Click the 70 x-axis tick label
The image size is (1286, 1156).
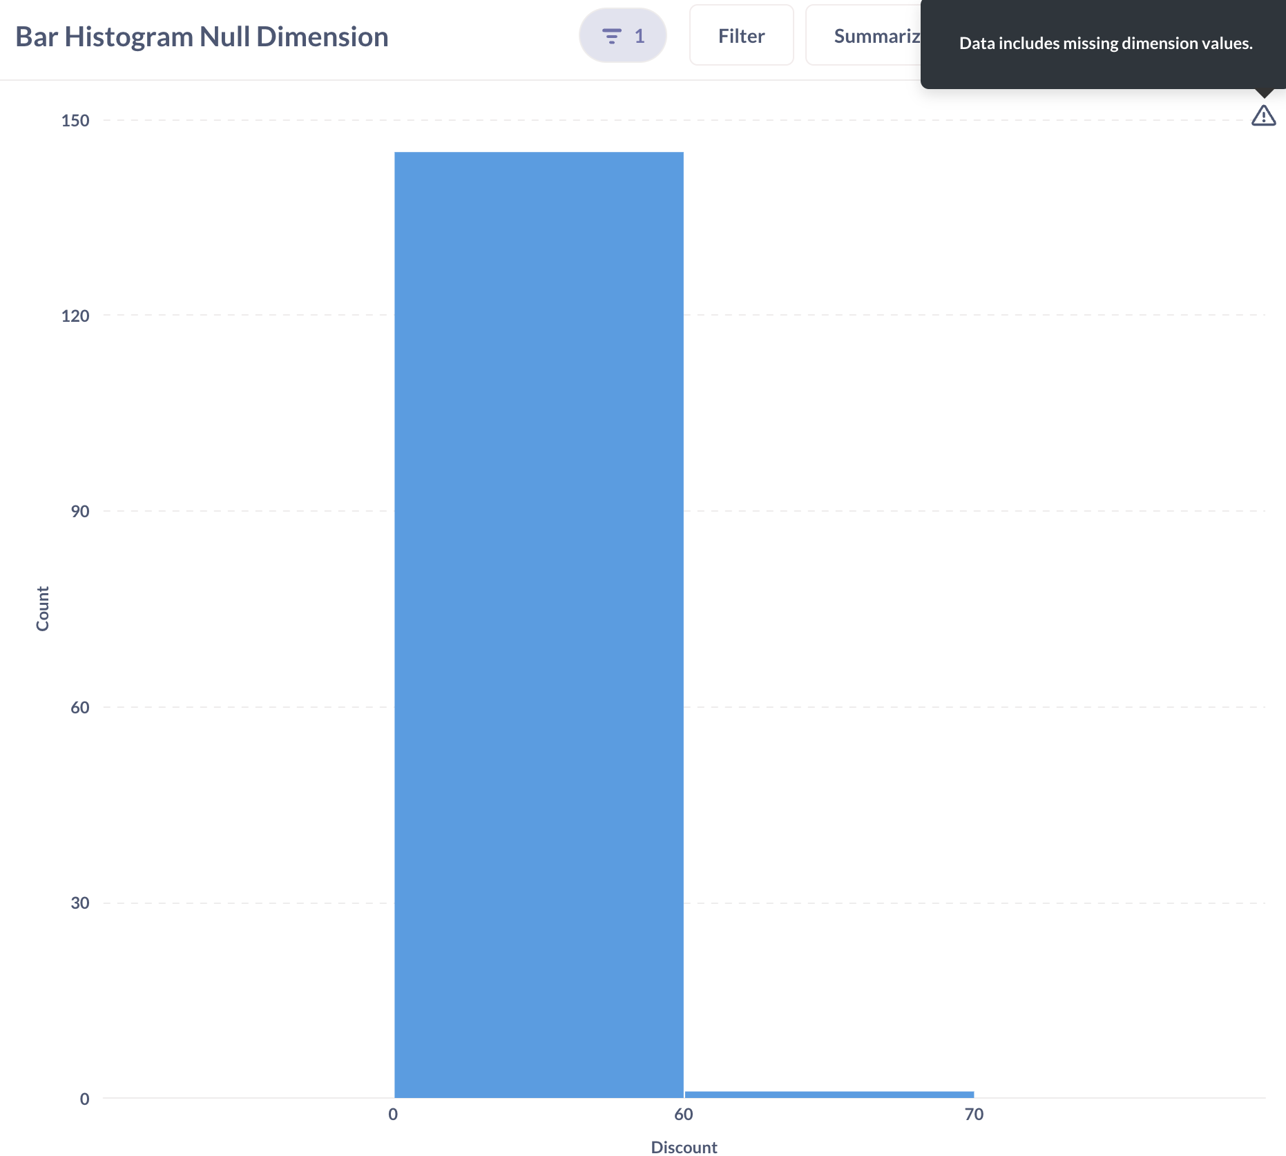(x=974, y=1114)
